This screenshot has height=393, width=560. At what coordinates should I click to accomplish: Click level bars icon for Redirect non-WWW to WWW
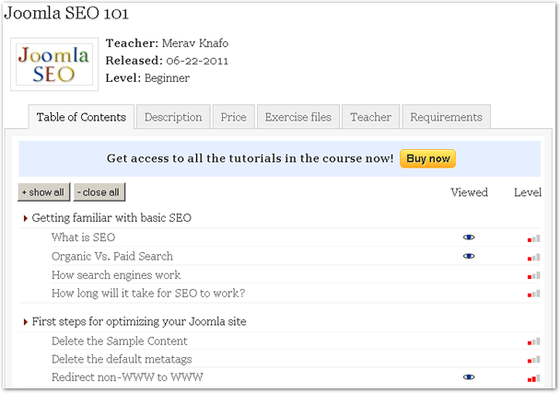pyautogui.click(x=533, y=378)
